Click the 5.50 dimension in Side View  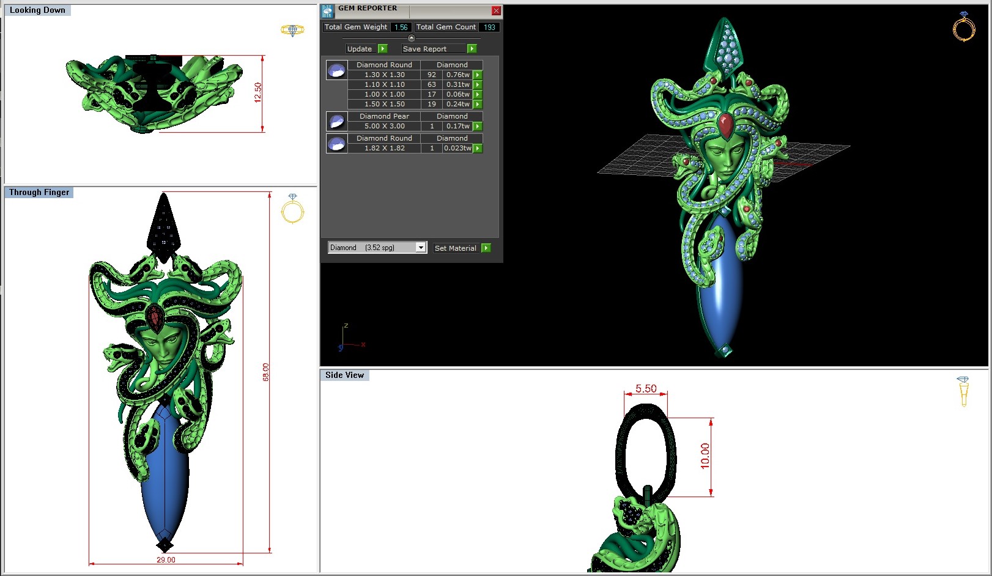click(x=646, y=389)
